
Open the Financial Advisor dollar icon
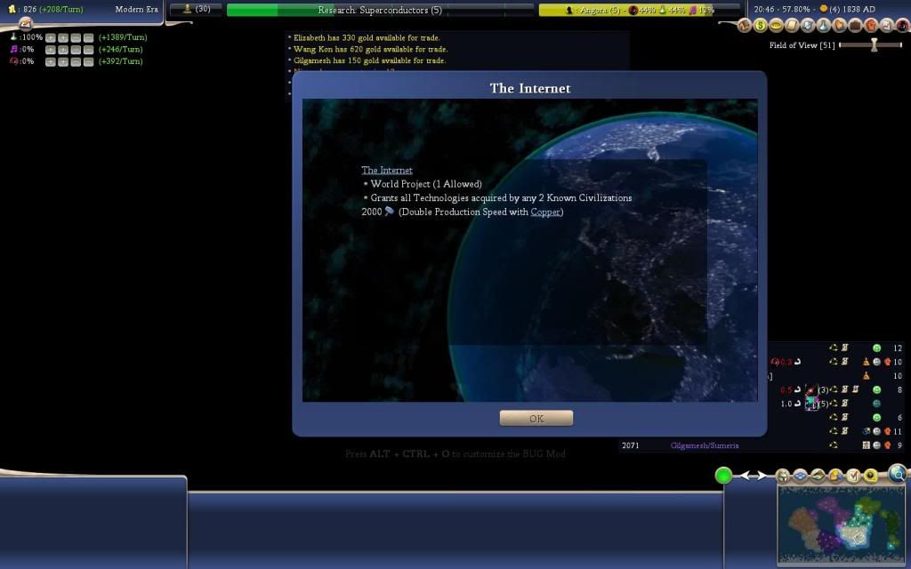(x=761, y=25)
